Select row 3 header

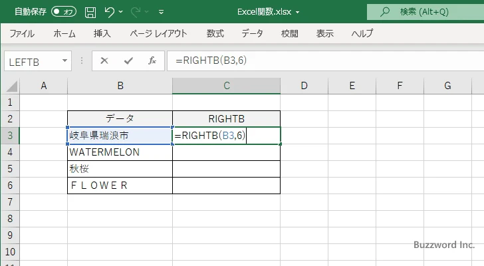click(10, 136)
